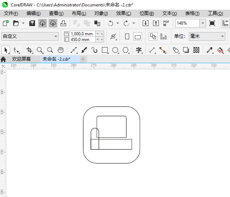Select the Transparency checkerboard tool
This screenshot has width=230, height=197.
click(x=196, y=50)
